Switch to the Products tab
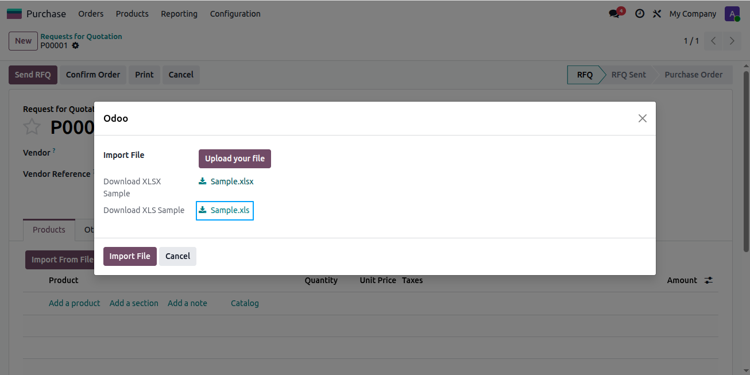Viewport: 750px width, 375px height. (49, 230)
